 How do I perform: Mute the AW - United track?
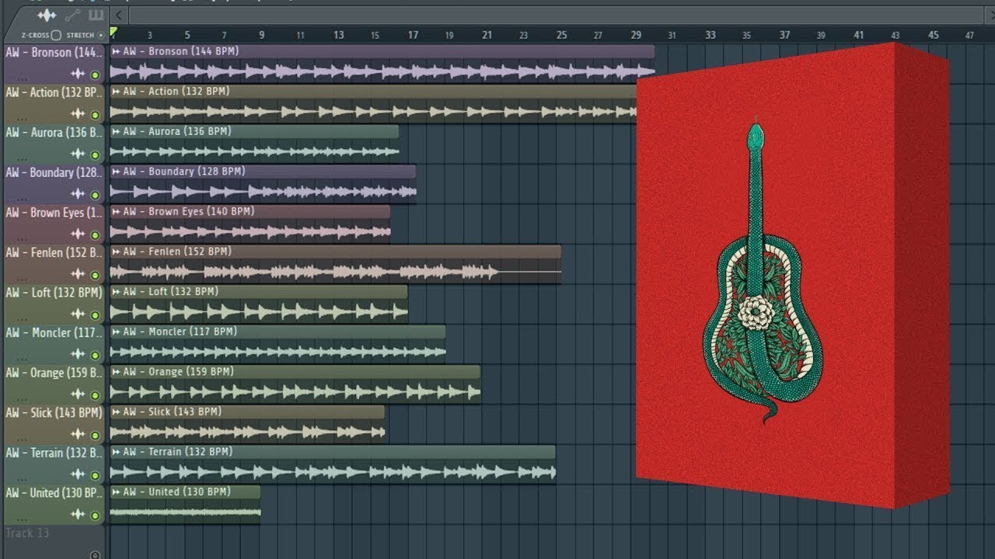(x=95, y=516)
